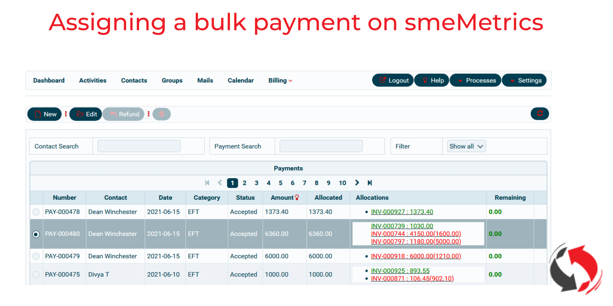Go to next payments page
The height and width of the screenshot is (306, 613).
(357, 183)
